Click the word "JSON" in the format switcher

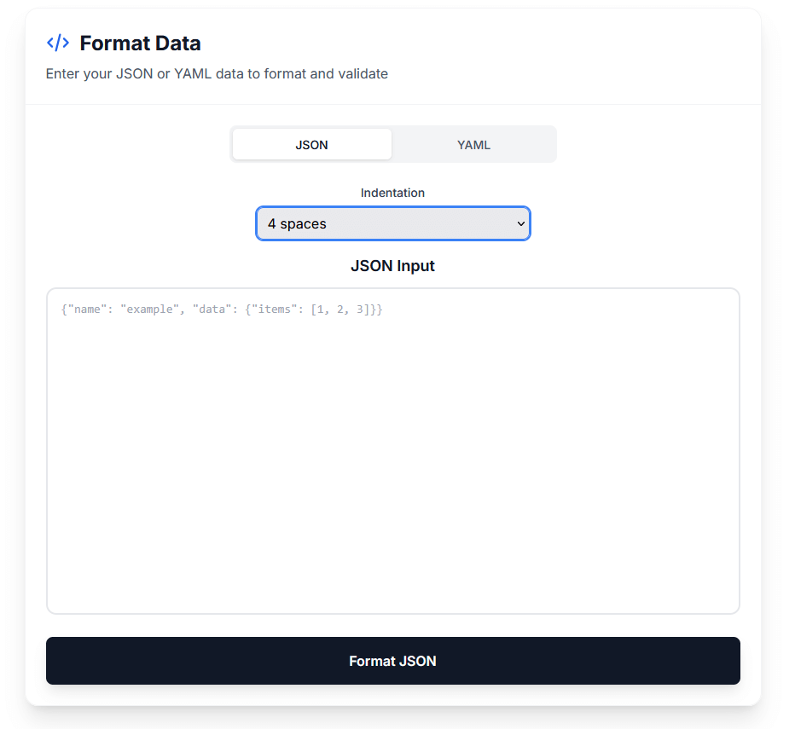pyautogui.click(x=311, y=145)
